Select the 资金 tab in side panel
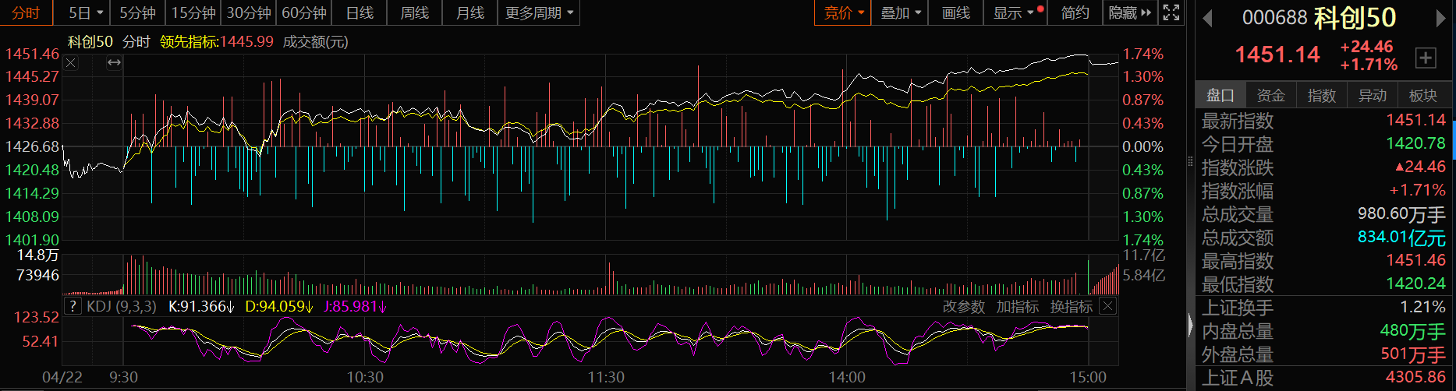The image size is (1456, 391). 1270,95
